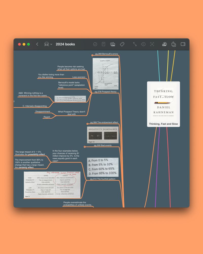
Task: Select the Disappointment node
Action: (x=43, y=112)
